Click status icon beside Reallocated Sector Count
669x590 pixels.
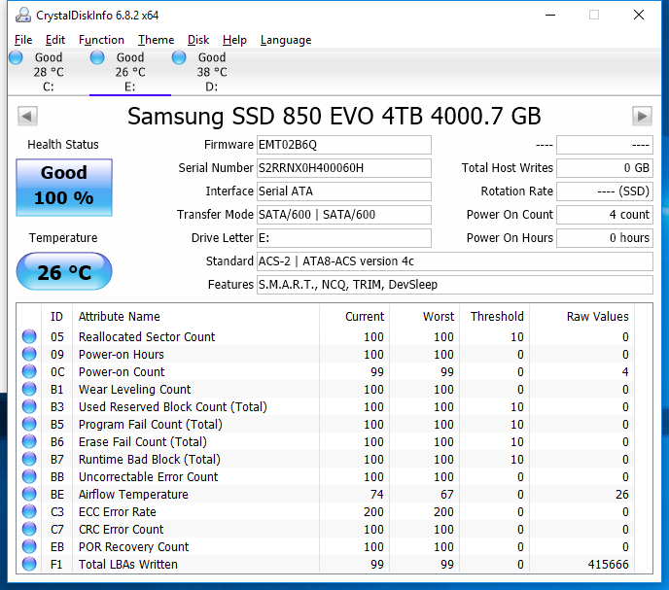coord(29,337)
